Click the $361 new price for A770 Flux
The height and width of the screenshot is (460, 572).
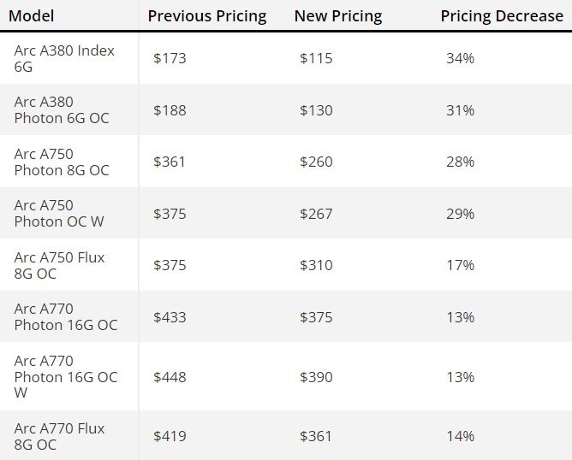(316, 436)
